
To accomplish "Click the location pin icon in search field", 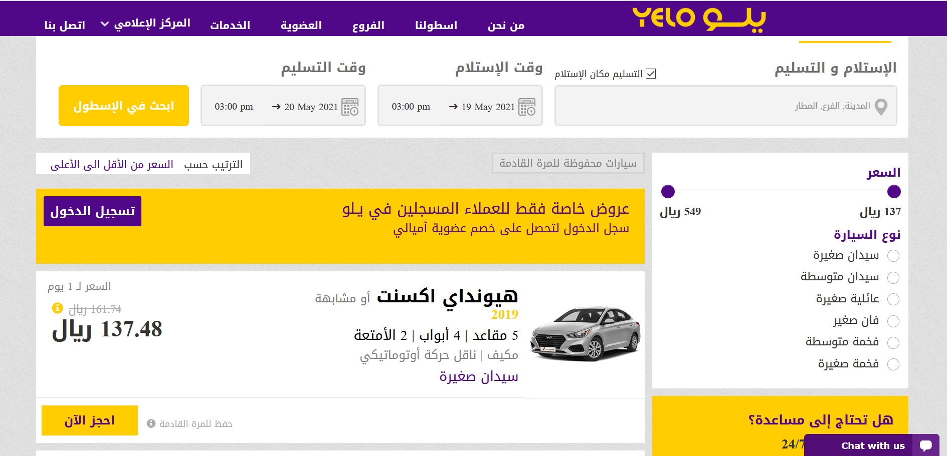I will [881, 107].
